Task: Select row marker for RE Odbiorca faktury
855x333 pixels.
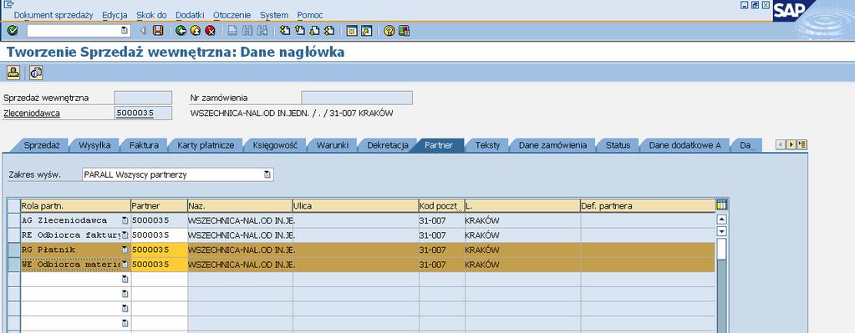Action: tap(13, 235)
